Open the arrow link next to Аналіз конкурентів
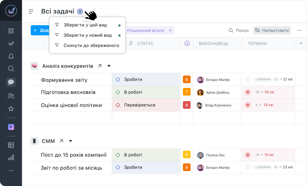Viewport: 307px width, 186px height. [x=100, y=66]
